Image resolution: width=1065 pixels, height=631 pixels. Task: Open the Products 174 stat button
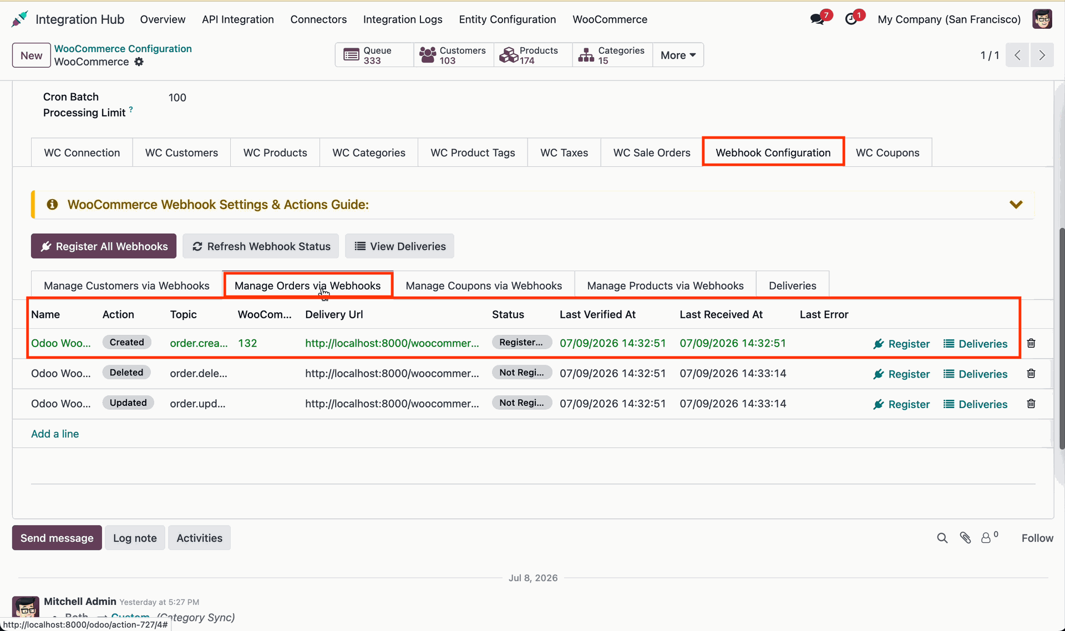click(533, 55)
